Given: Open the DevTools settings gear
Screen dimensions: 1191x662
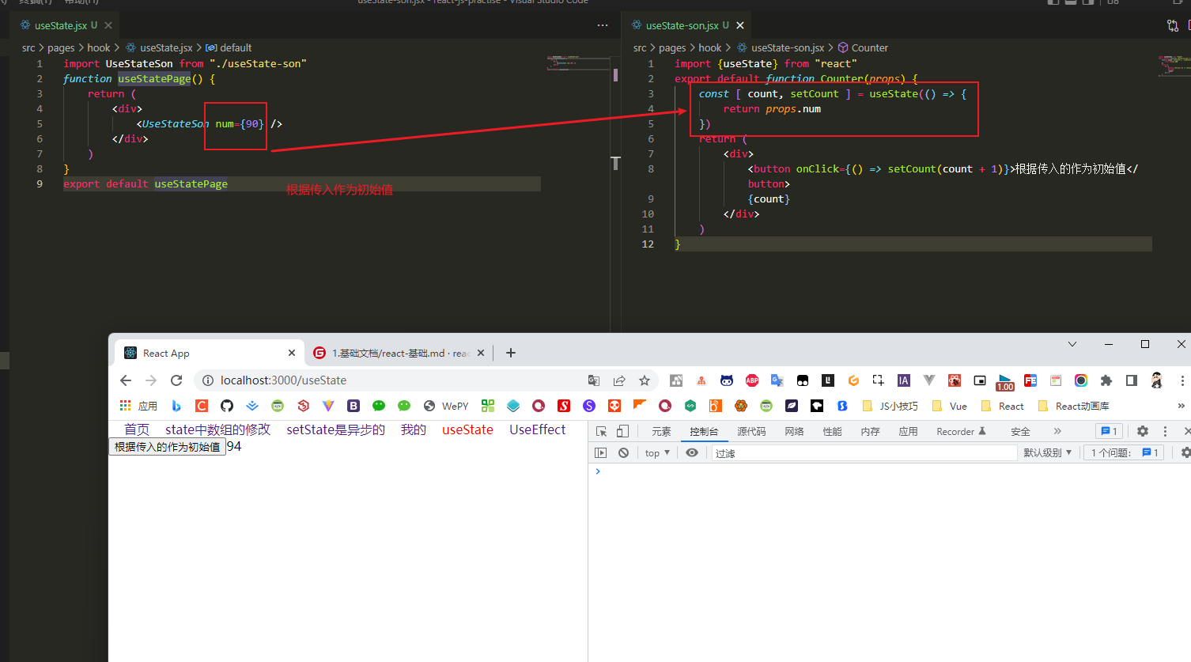Looking at the screenshot, I should coord(1143,431).
